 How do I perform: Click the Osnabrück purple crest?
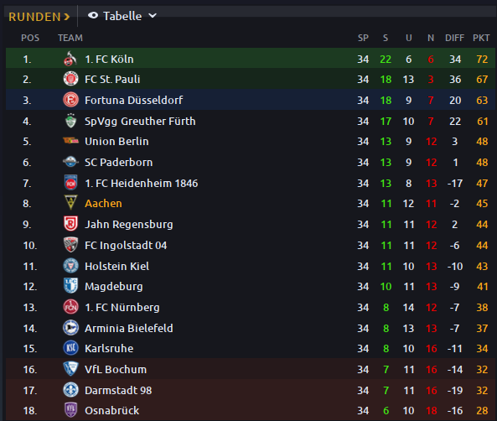70,410
